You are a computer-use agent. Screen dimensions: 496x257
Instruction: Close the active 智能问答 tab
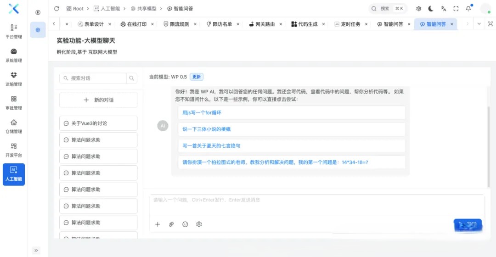pos(452,24)
